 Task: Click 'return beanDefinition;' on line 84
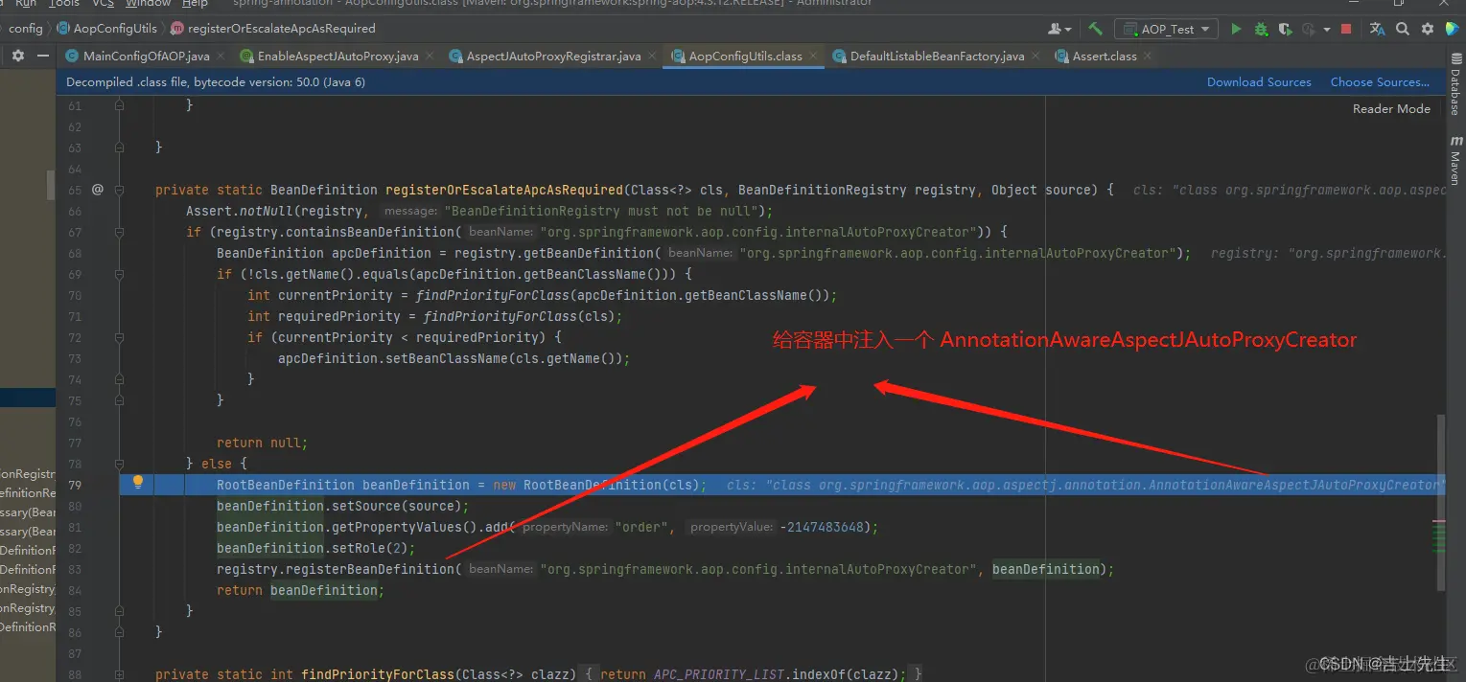(x=300, y=590)
